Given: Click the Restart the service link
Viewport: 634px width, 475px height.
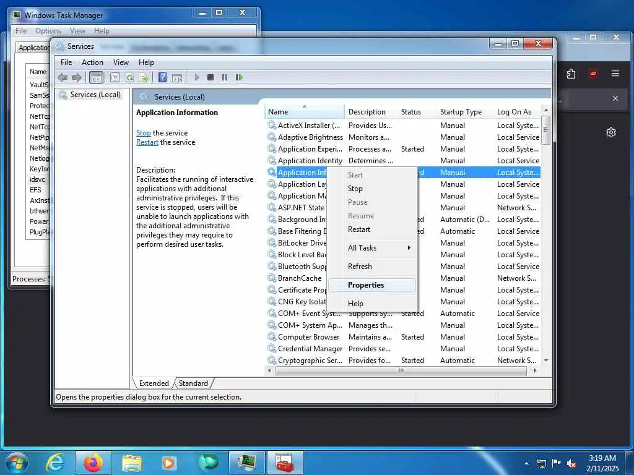Looking at the screenshot, I should 147,142.
